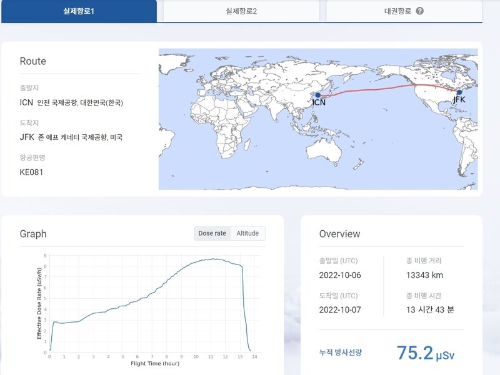
Task: Click the JFK airport marker on the map
Action: coord(459,92)
